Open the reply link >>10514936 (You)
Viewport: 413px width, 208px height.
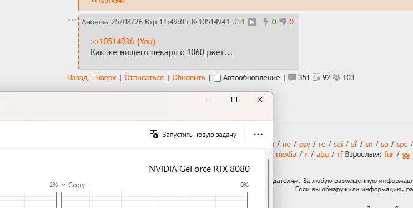(123, 42)
